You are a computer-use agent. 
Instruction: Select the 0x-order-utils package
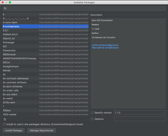click(x=45, y=90)
